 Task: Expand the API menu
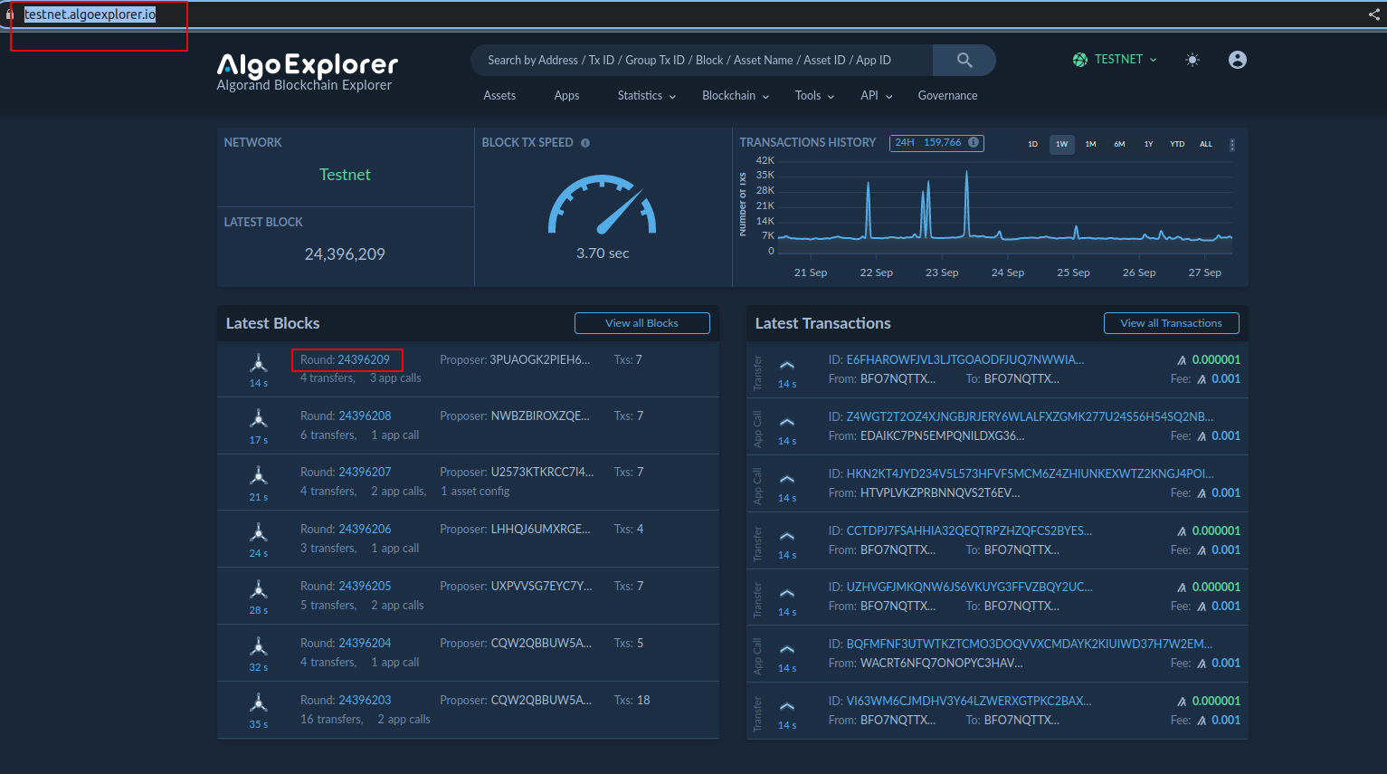(x=877, y=96)
